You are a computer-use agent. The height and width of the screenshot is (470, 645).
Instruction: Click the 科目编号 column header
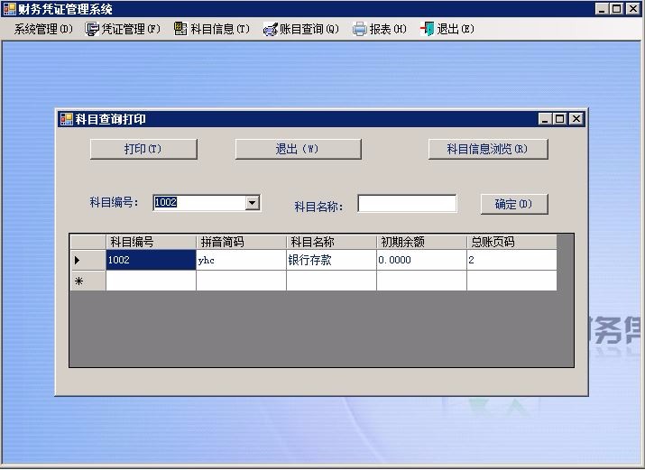pos(151,242)
